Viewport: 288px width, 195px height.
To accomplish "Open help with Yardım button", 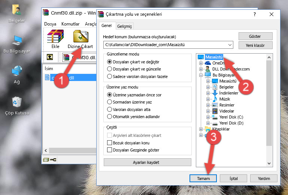I will pos(264,178).
